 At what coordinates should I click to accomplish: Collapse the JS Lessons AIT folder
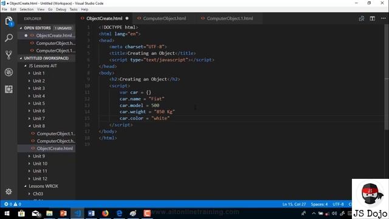point(26,66)
